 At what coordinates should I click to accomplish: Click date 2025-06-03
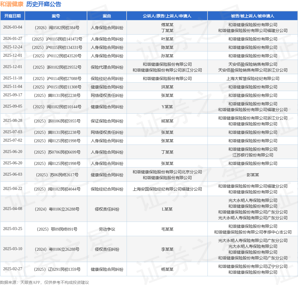coord(13,174)
